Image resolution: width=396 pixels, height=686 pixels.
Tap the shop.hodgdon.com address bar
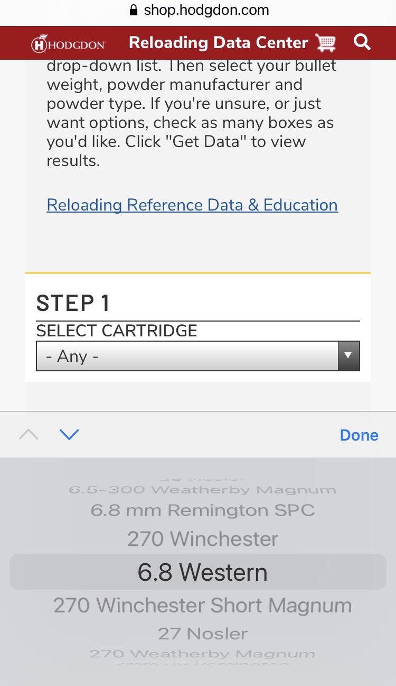pos(199,10)
